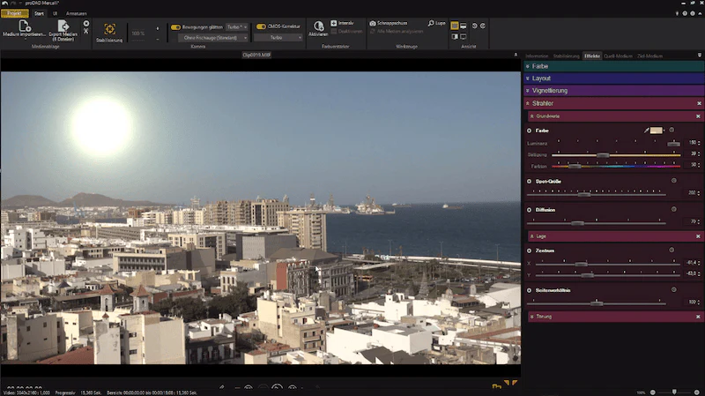Expand the Layout effect section

pos(613,78)
